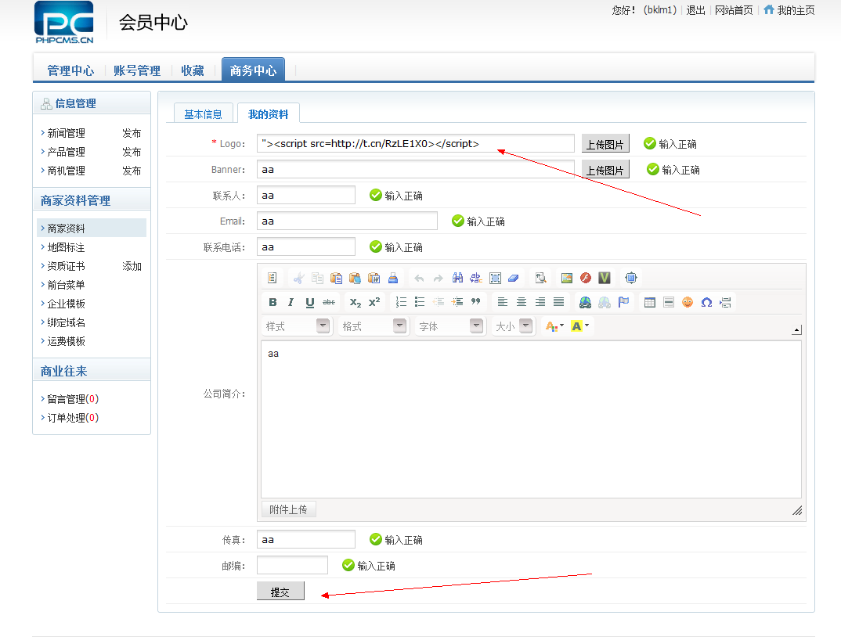This screenshot has height=644, width=841.
Task: Align text left
Action: pyautogui.click(x=503, y=302)
